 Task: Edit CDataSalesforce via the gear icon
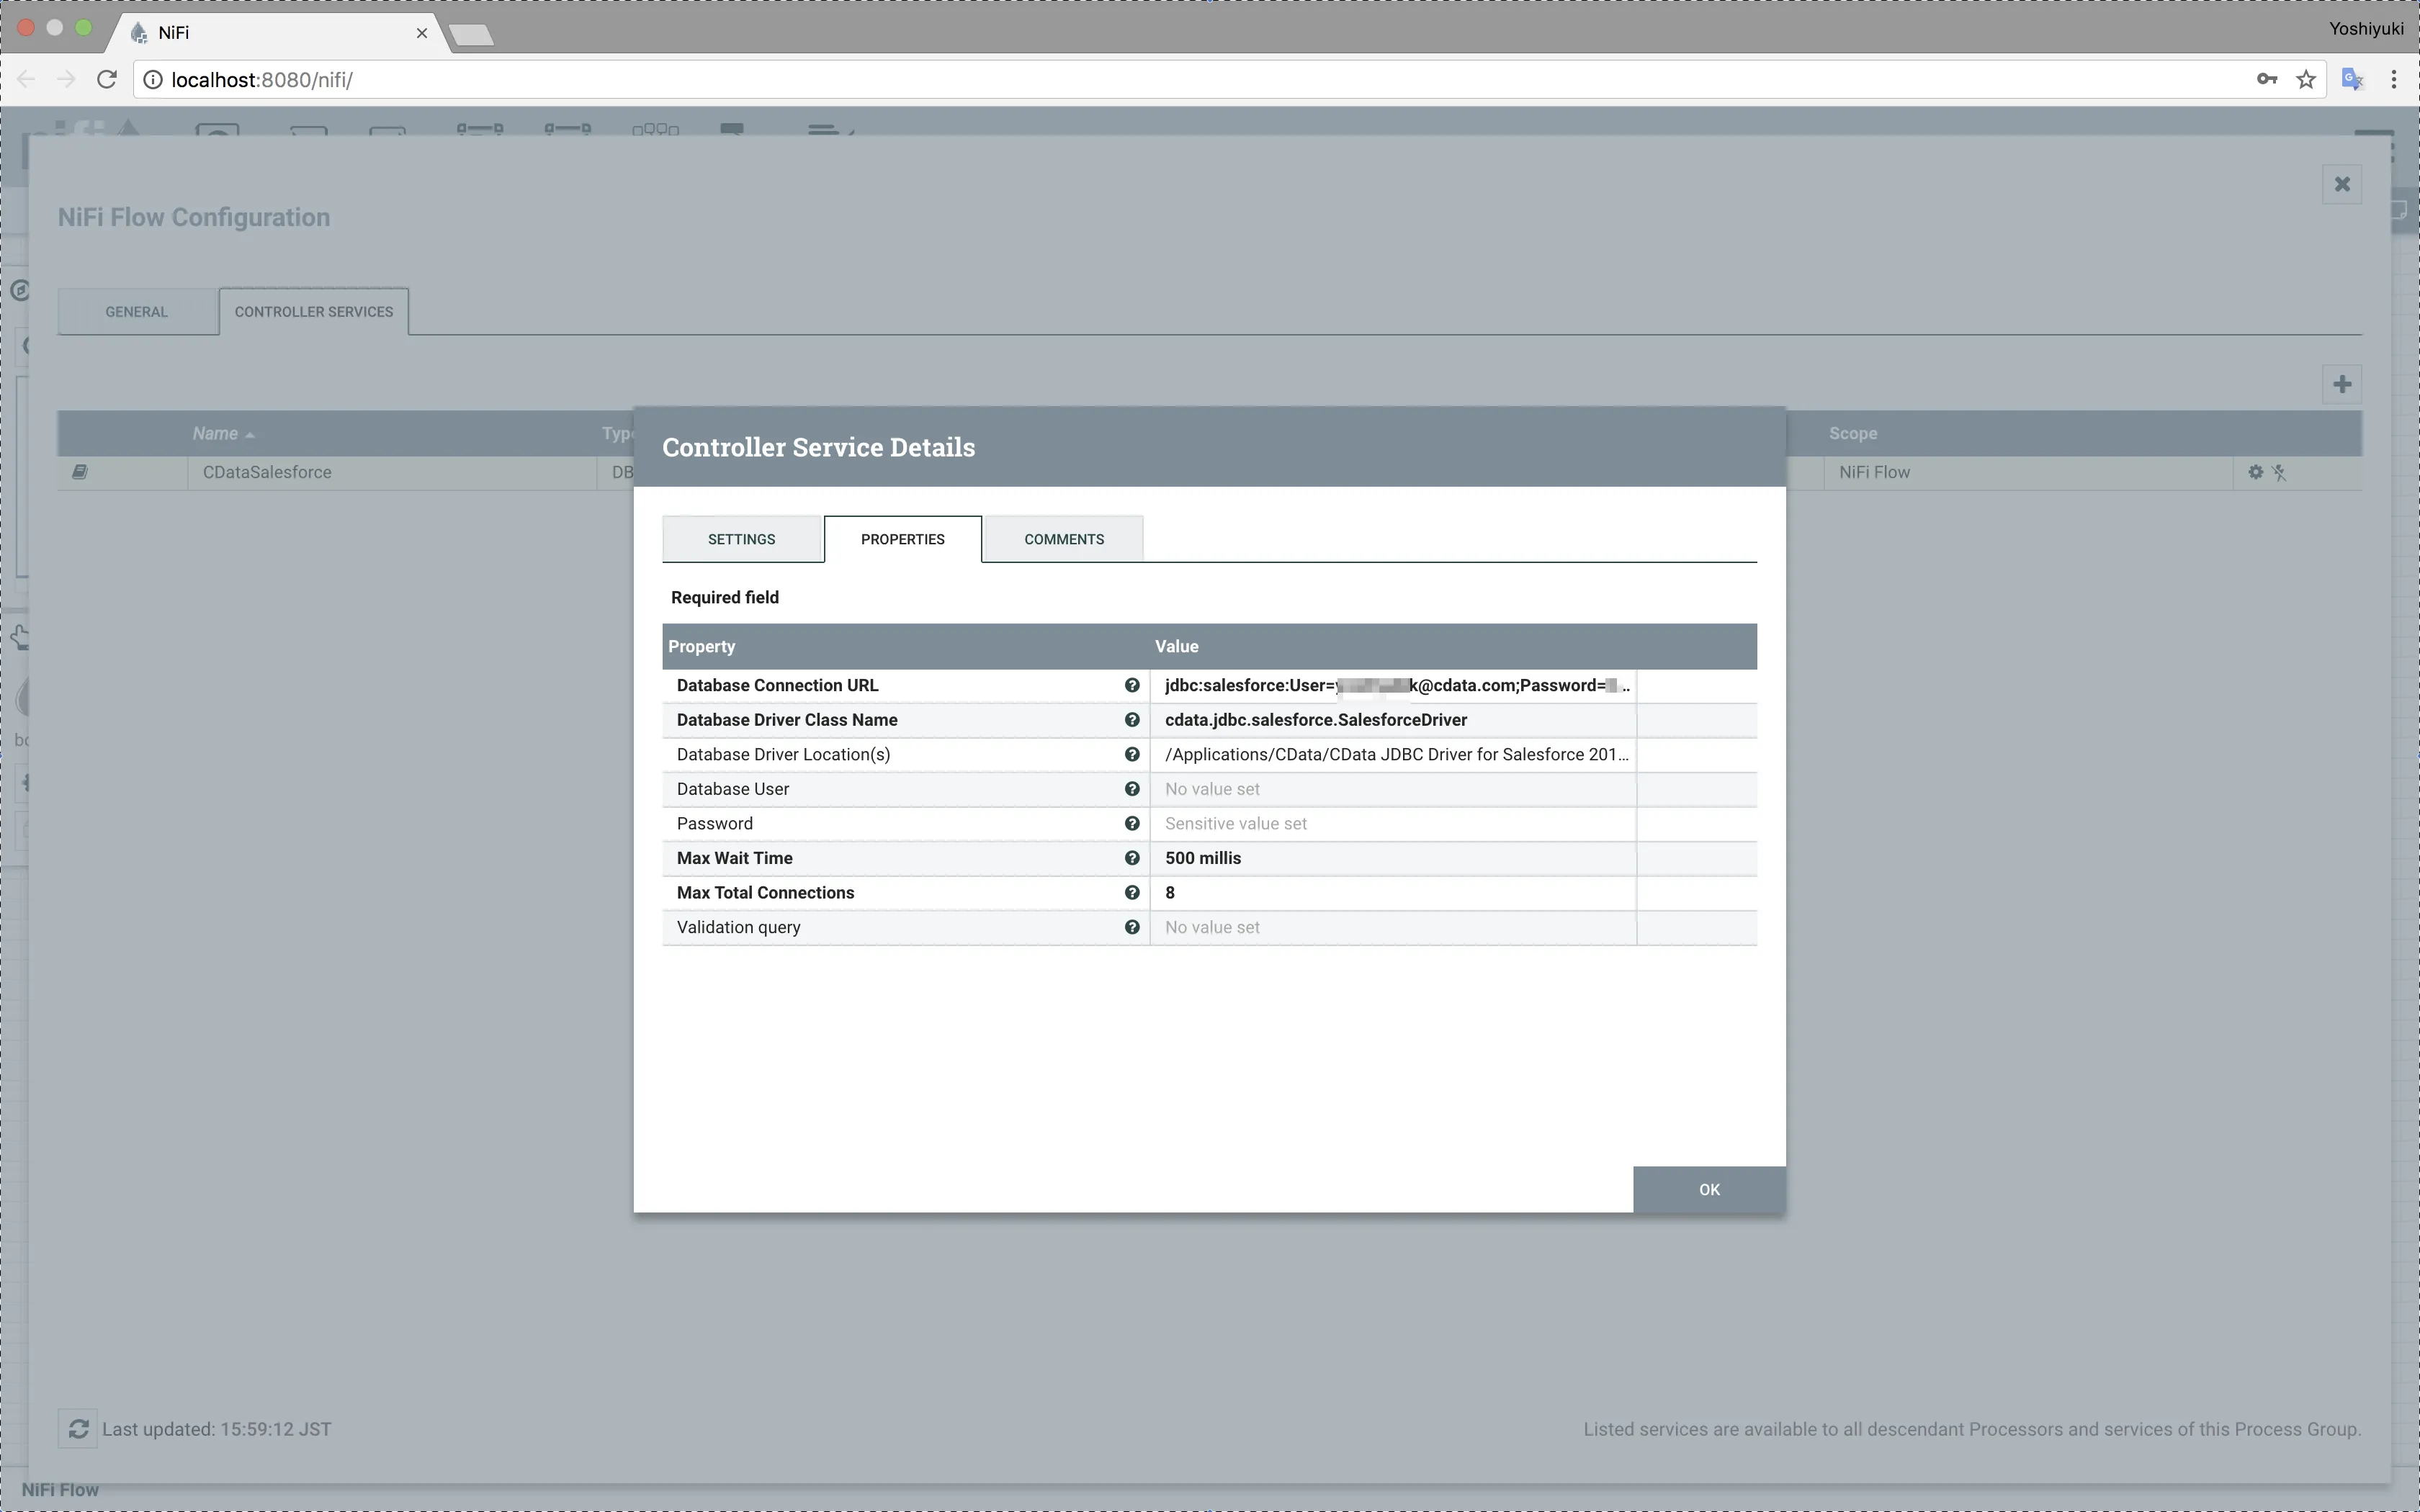[x=2253, y=472]
